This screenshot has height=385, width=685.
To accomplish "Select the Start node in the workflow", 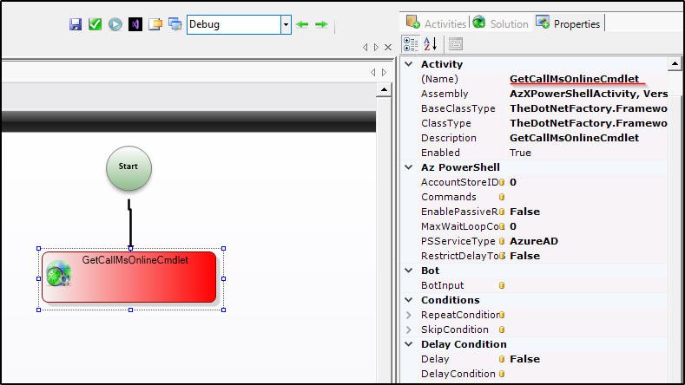I will click(x=128, y=168).
